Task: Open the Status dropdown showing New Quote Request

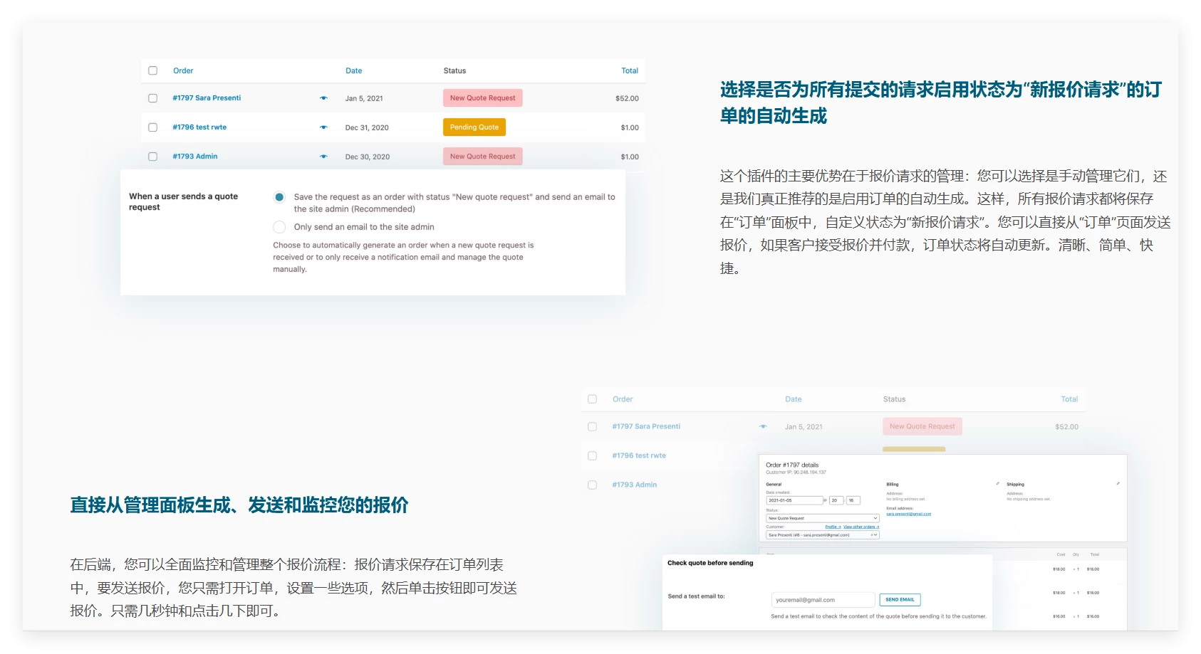Action: coord(822,518)
